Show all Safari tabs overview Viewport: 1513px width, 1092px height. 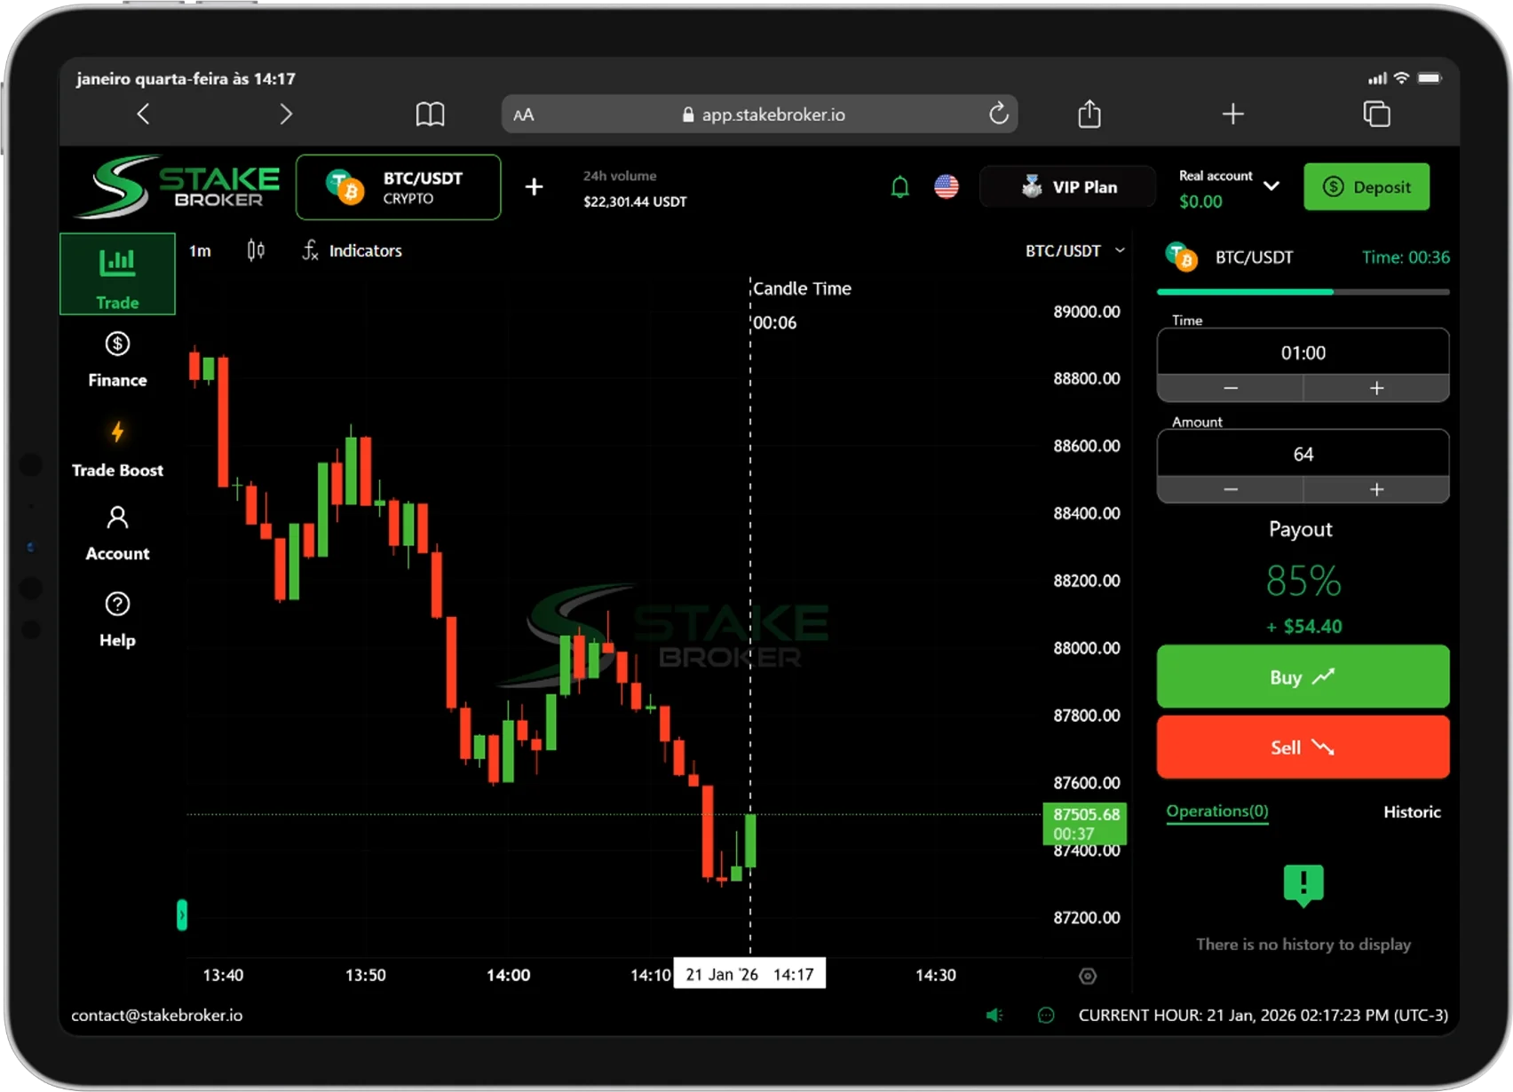click(x=1376, y=114)
